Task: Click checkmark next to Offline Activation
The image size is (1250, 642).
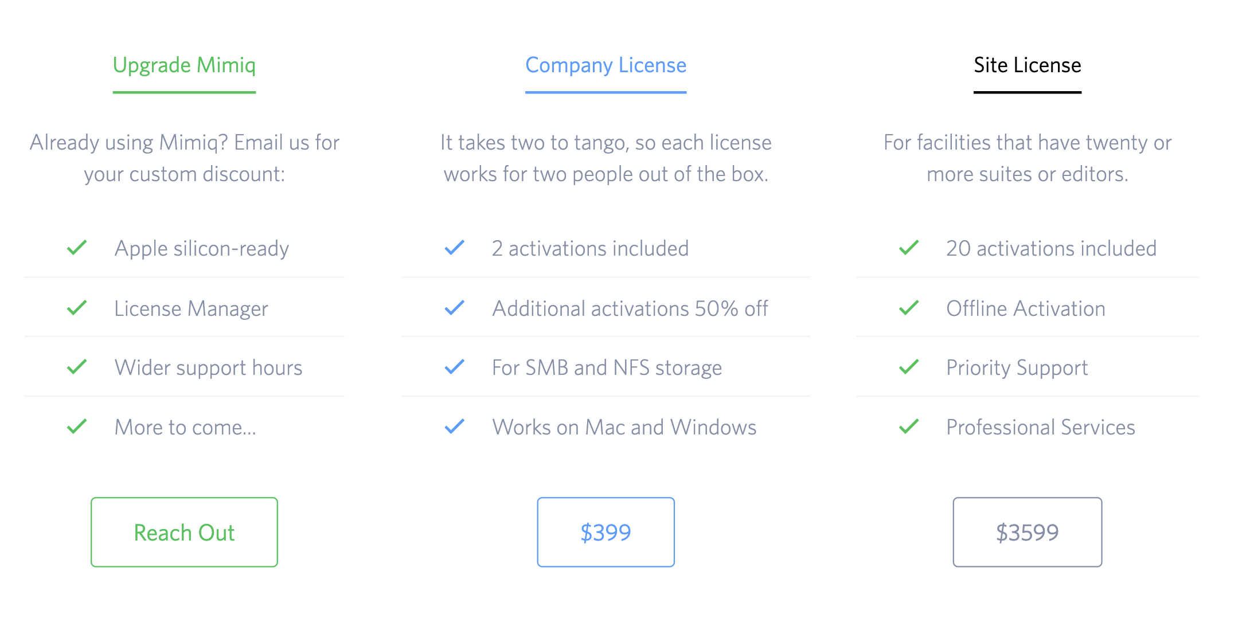Action: pos(909,308)
